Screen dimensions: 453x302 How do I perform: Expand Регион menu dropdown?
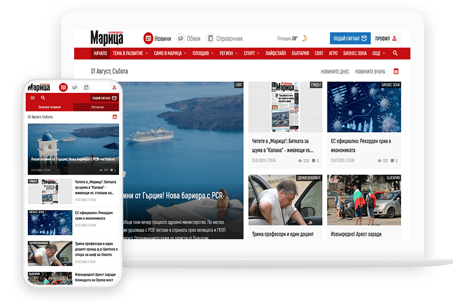pos(229,54)
